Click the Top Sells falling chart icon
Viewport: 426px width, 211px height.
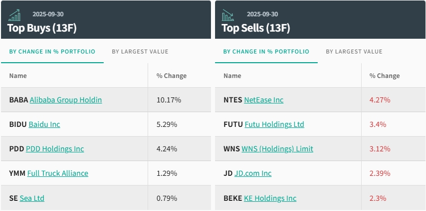tap(228, 15)
